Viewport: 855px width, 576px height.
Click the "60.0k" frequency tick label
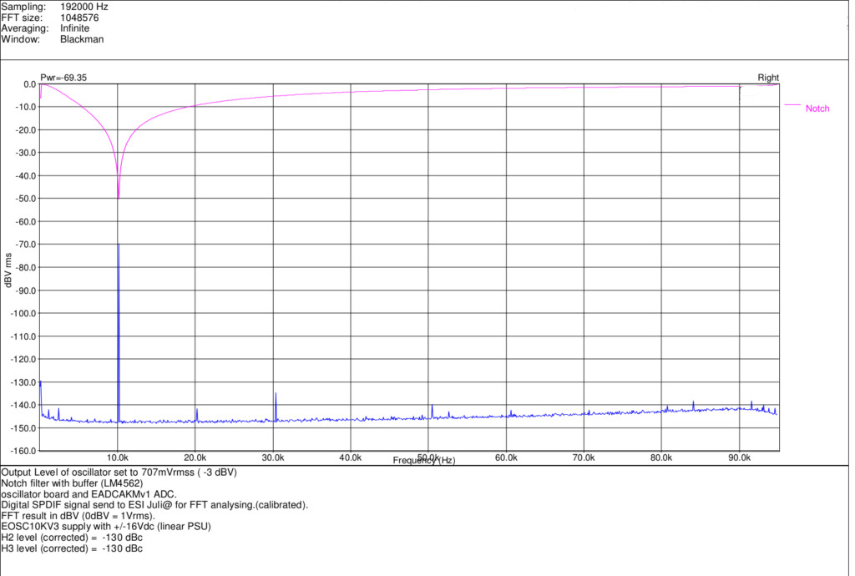pyautogui.click(x=506, y=457)
